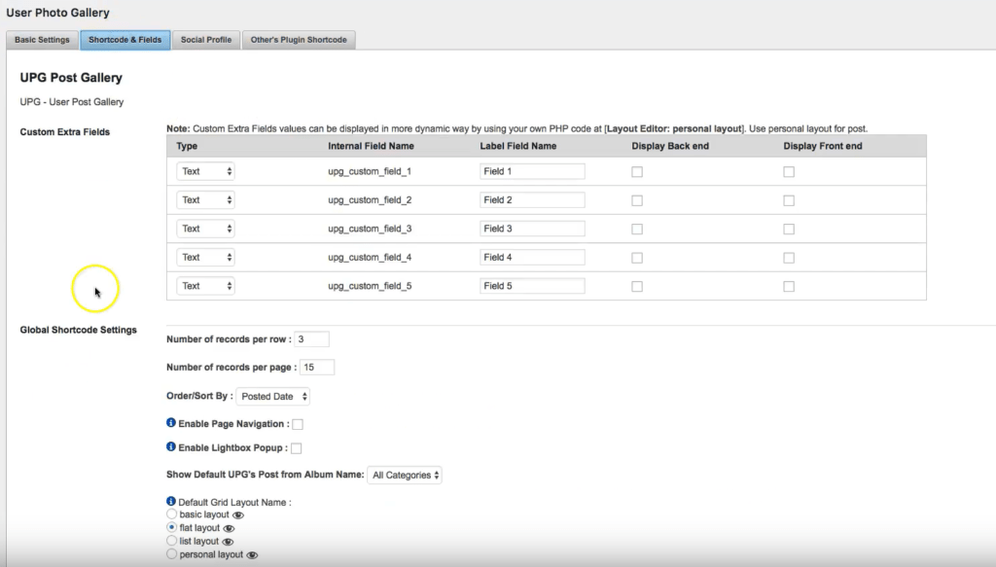Click the Display Back end column header
Image resolution: width=996 pixels, height=567 pixels.
pyautogui.click(x=670, y=146)
